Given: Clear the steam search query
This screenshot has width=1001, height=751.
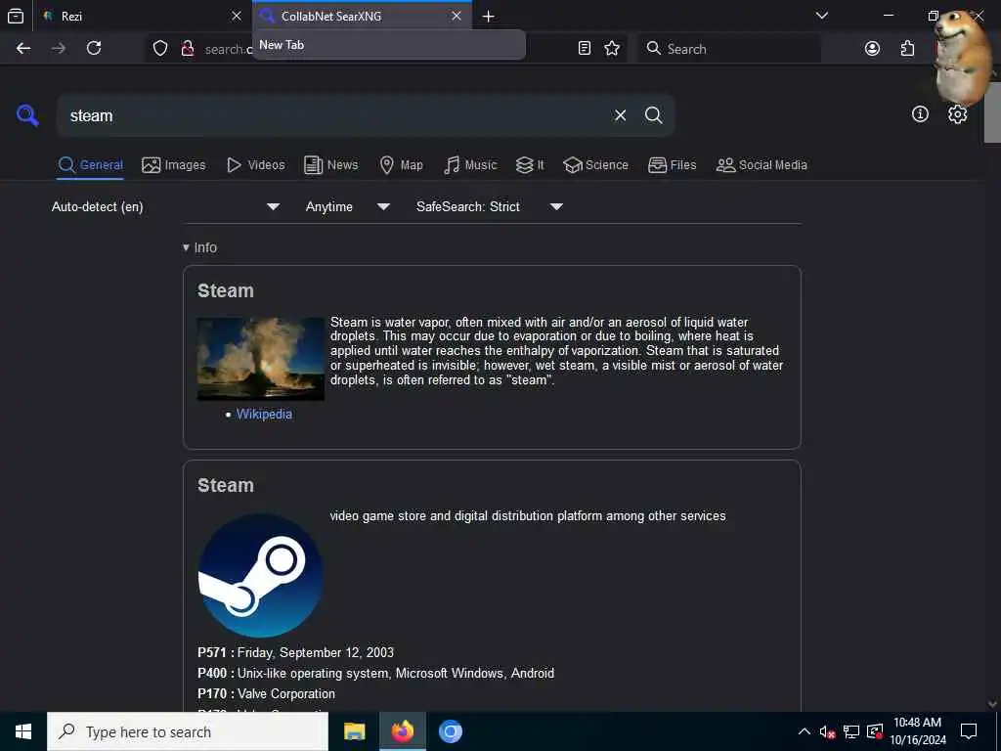Looking at the screenshot, I should (620, 115).
